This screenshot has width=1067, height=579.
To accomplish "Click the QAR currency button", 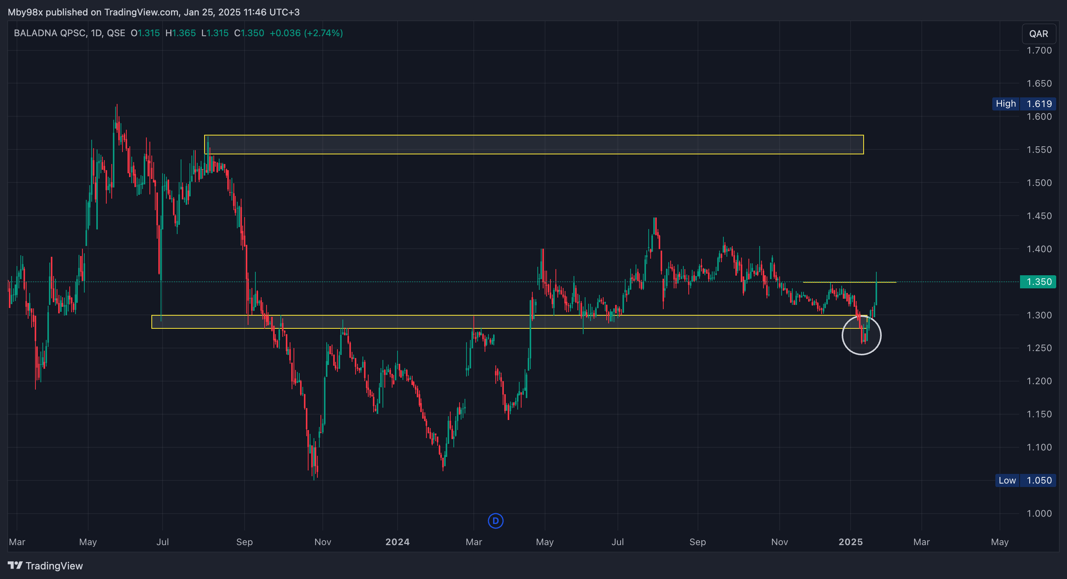I will coord(1038,33).
